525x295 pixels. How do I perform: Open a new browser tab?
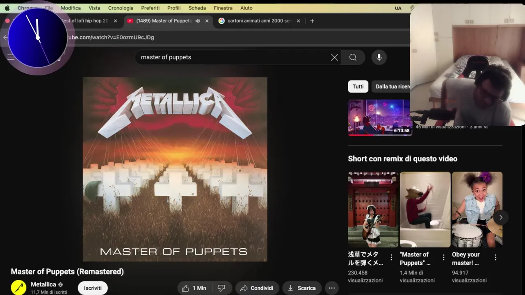(x=312, y=21)
